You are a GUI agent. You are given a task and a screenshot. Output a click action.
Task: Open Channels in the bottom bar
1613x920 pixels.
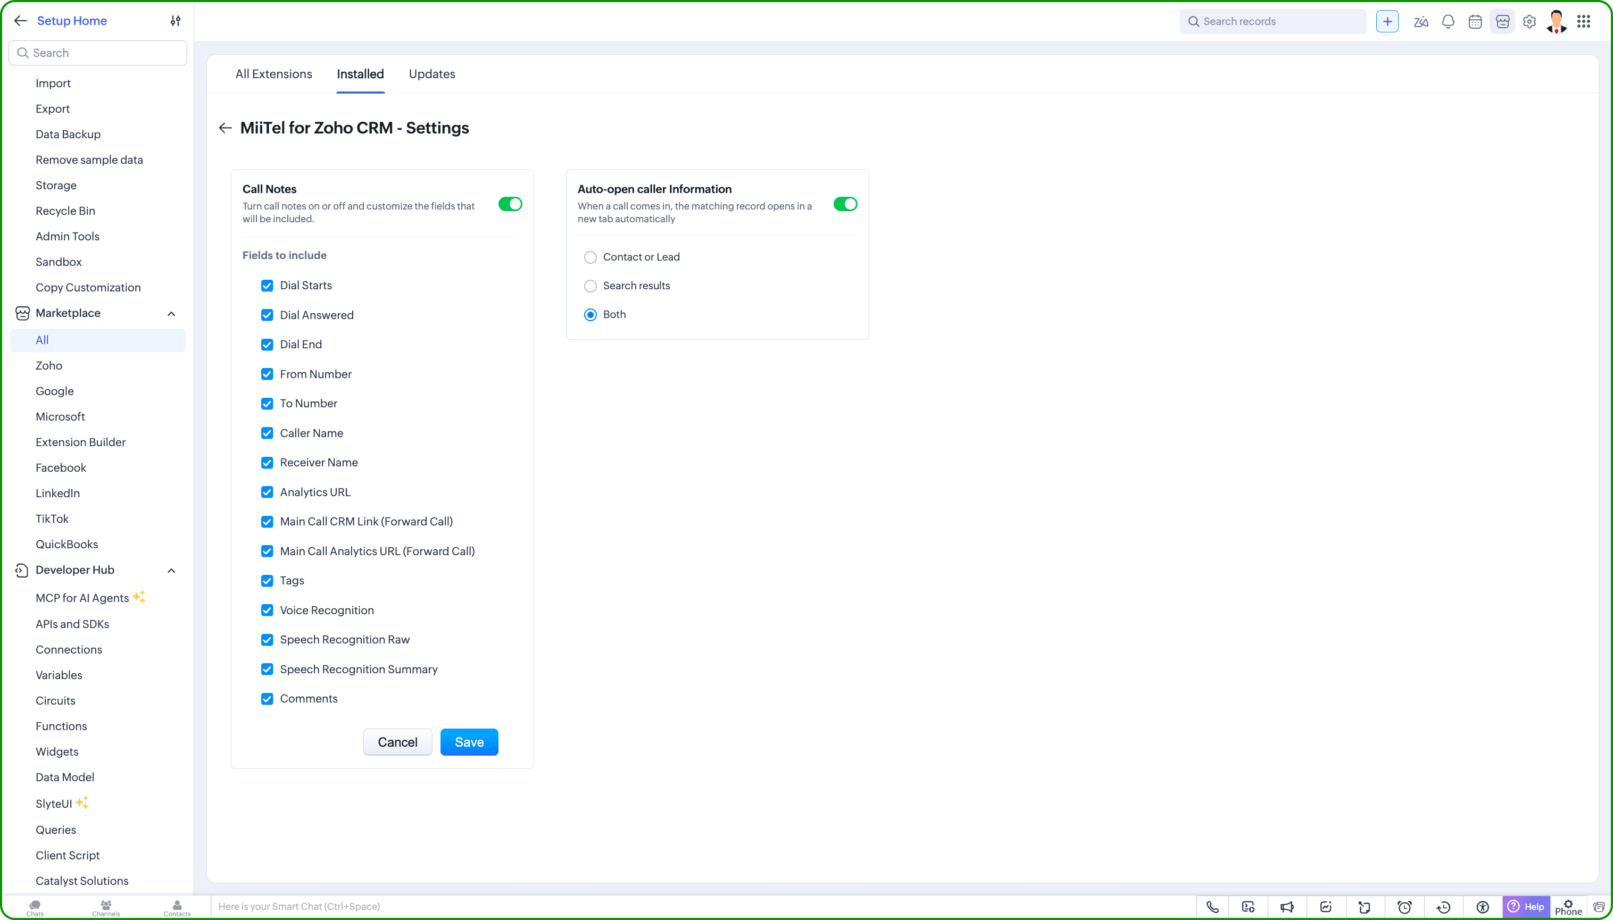(x=105, y=908)
